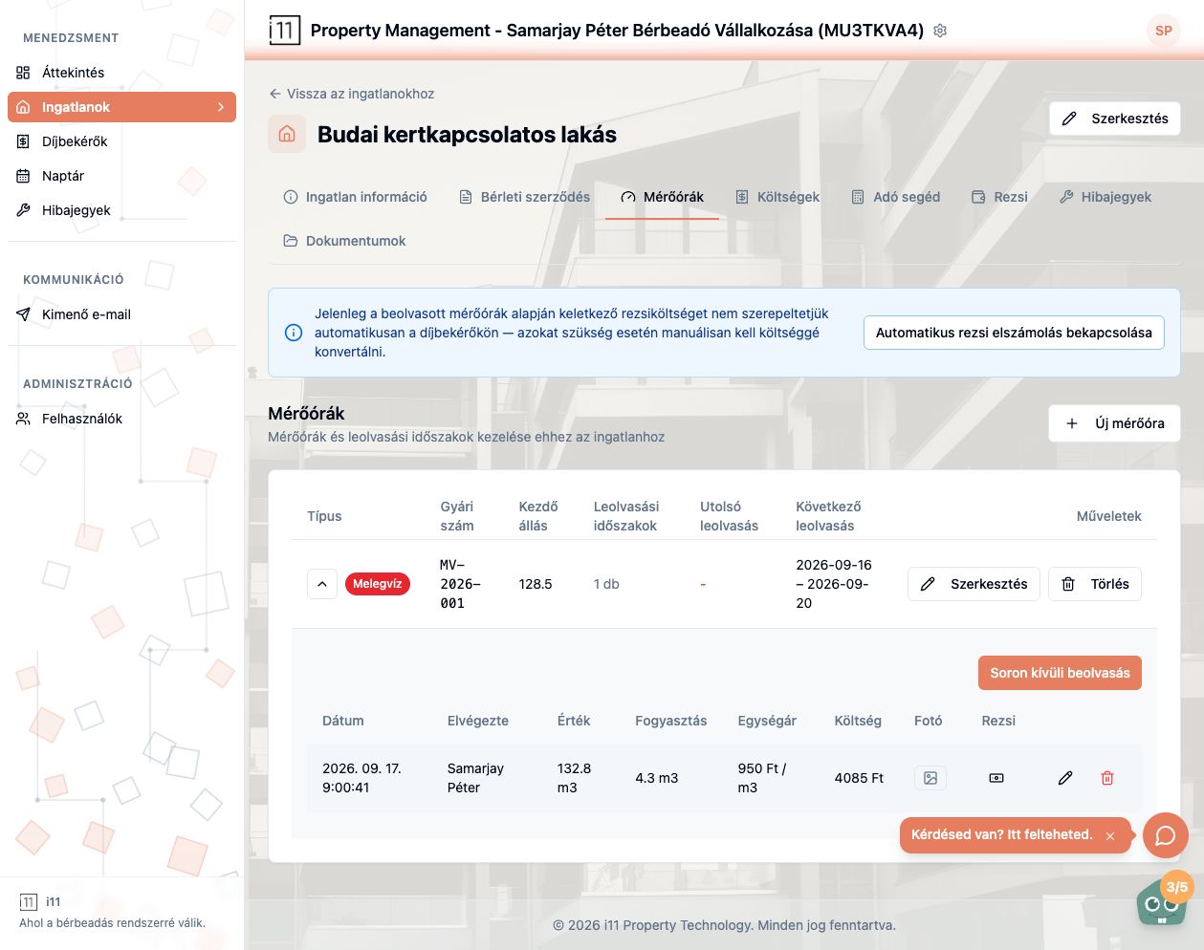Click the Szerkesztés button beside the property title

[x=1115, y=119]
